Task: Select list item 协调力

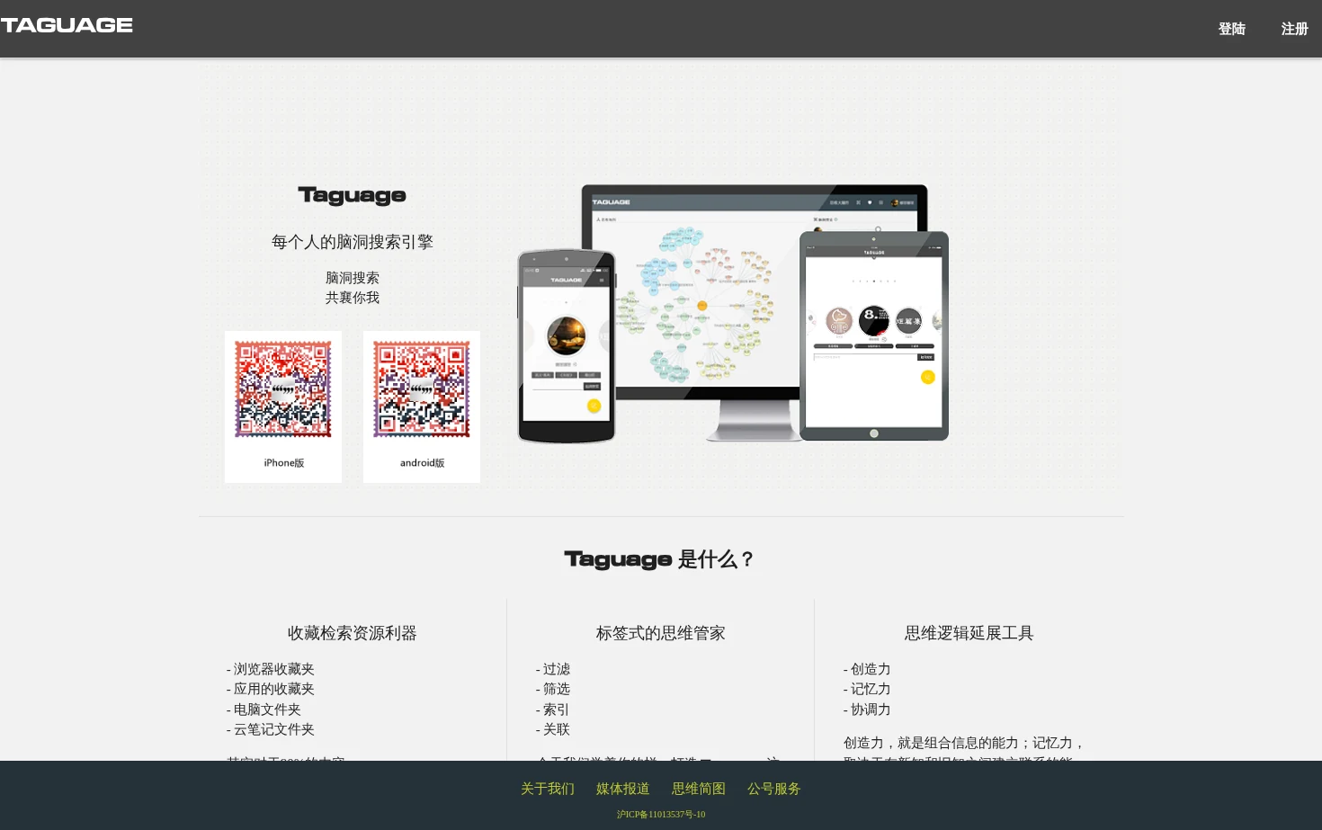Action: click(867, 710)
